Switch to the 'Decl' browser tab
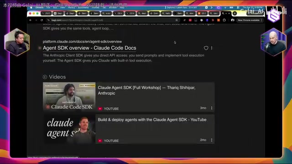The height and width of the screenshot is (164, 292). (x=82, y=13)
